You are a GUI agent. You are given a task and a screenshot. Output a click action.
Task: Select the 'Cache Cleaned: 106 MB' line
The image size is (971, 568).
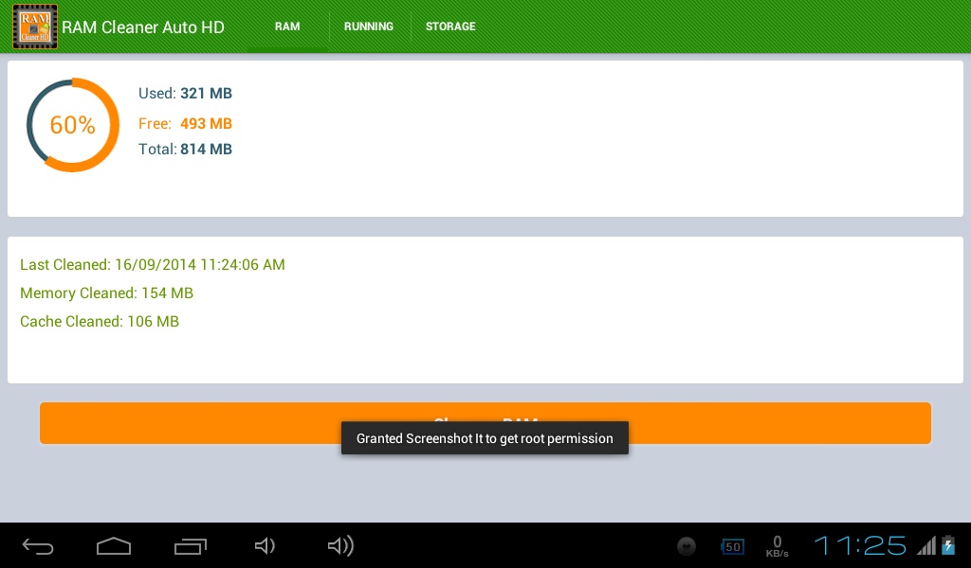[99, 321]
